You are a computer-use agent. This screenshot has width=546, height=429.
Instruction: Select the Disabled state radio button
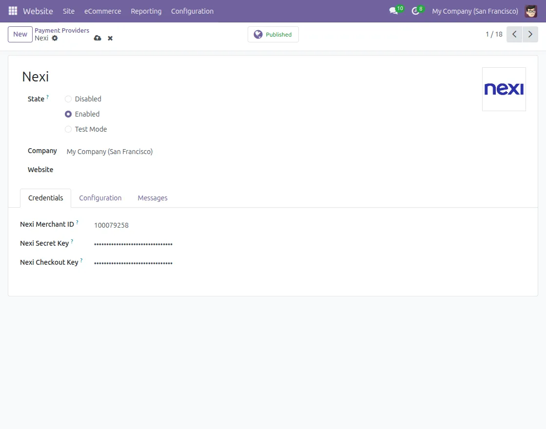click(68, 99)
